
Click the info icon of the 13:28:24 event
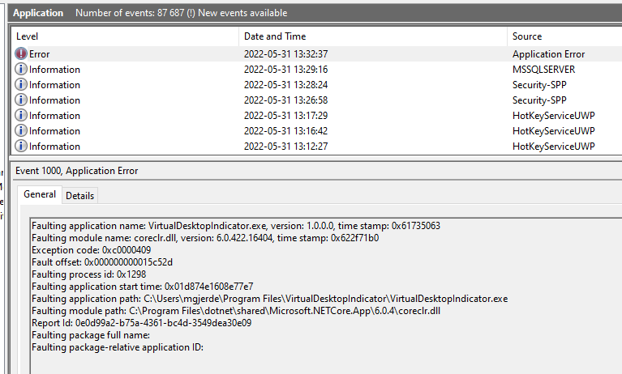point(21,84)
